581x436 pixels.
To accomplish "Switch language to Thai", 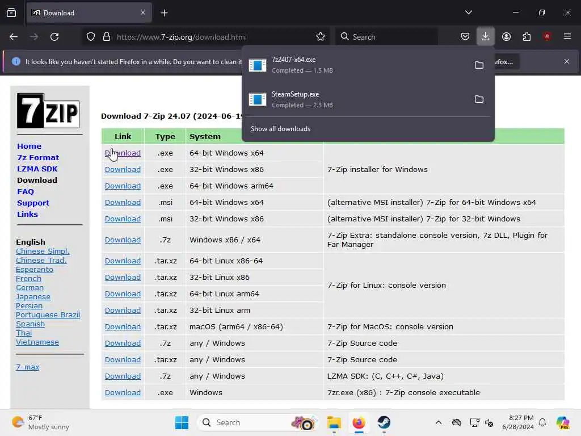I will click(24, 333).
